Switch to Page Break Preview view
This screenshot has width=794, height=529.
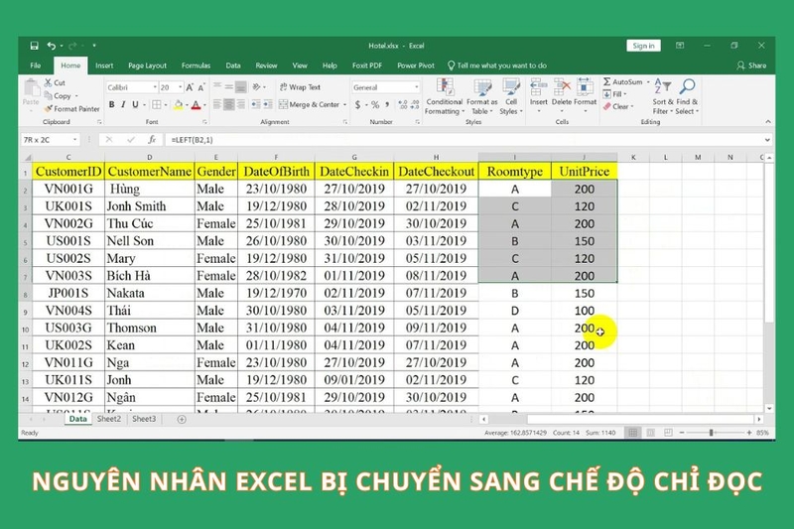coord(668,433)
